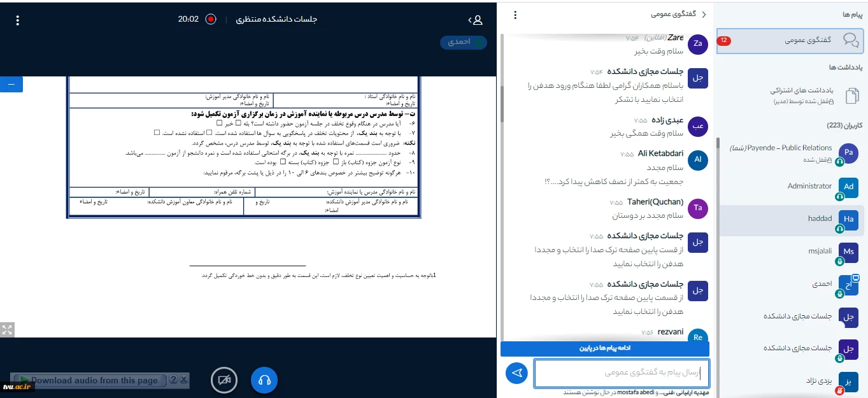Click the احمدی talking indicator badge

pos(463,42)
